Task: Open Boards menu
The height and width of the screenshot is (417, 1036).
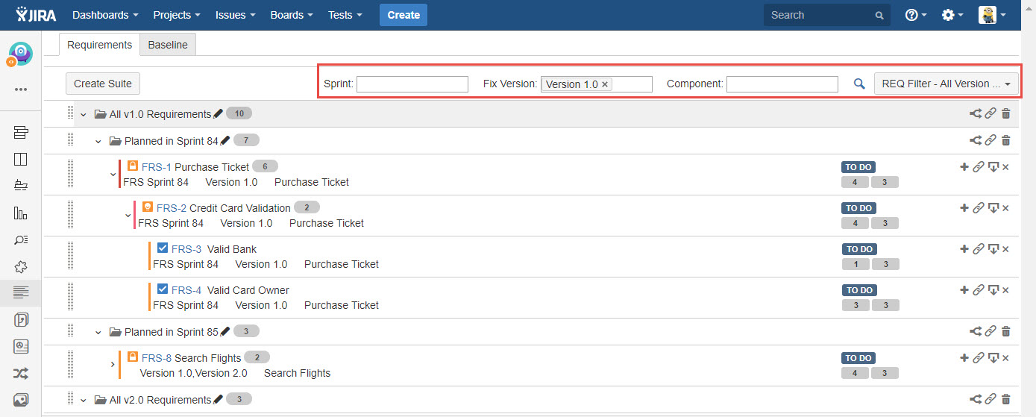Action: click(x=292, y=15)
